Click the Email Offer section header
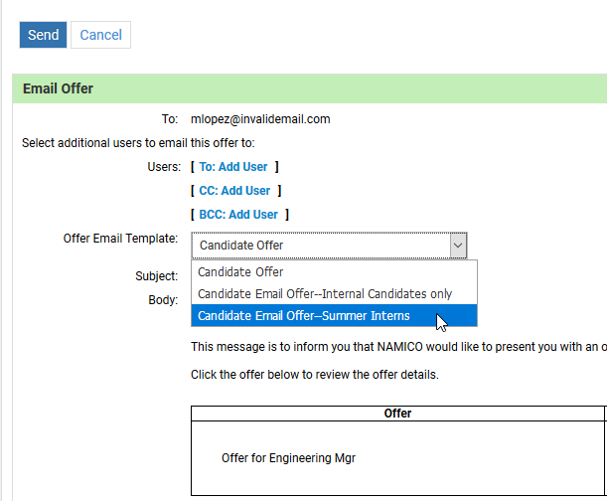This screenshot has width=607, height=501. click(58, 88)
